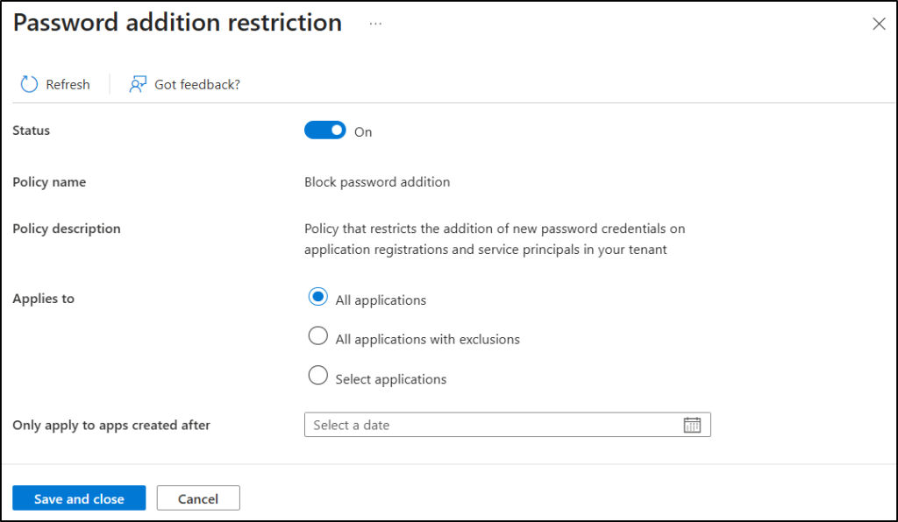Turn off the Status toggle switch
Viewport: 898px width, 522px height.
325,130
